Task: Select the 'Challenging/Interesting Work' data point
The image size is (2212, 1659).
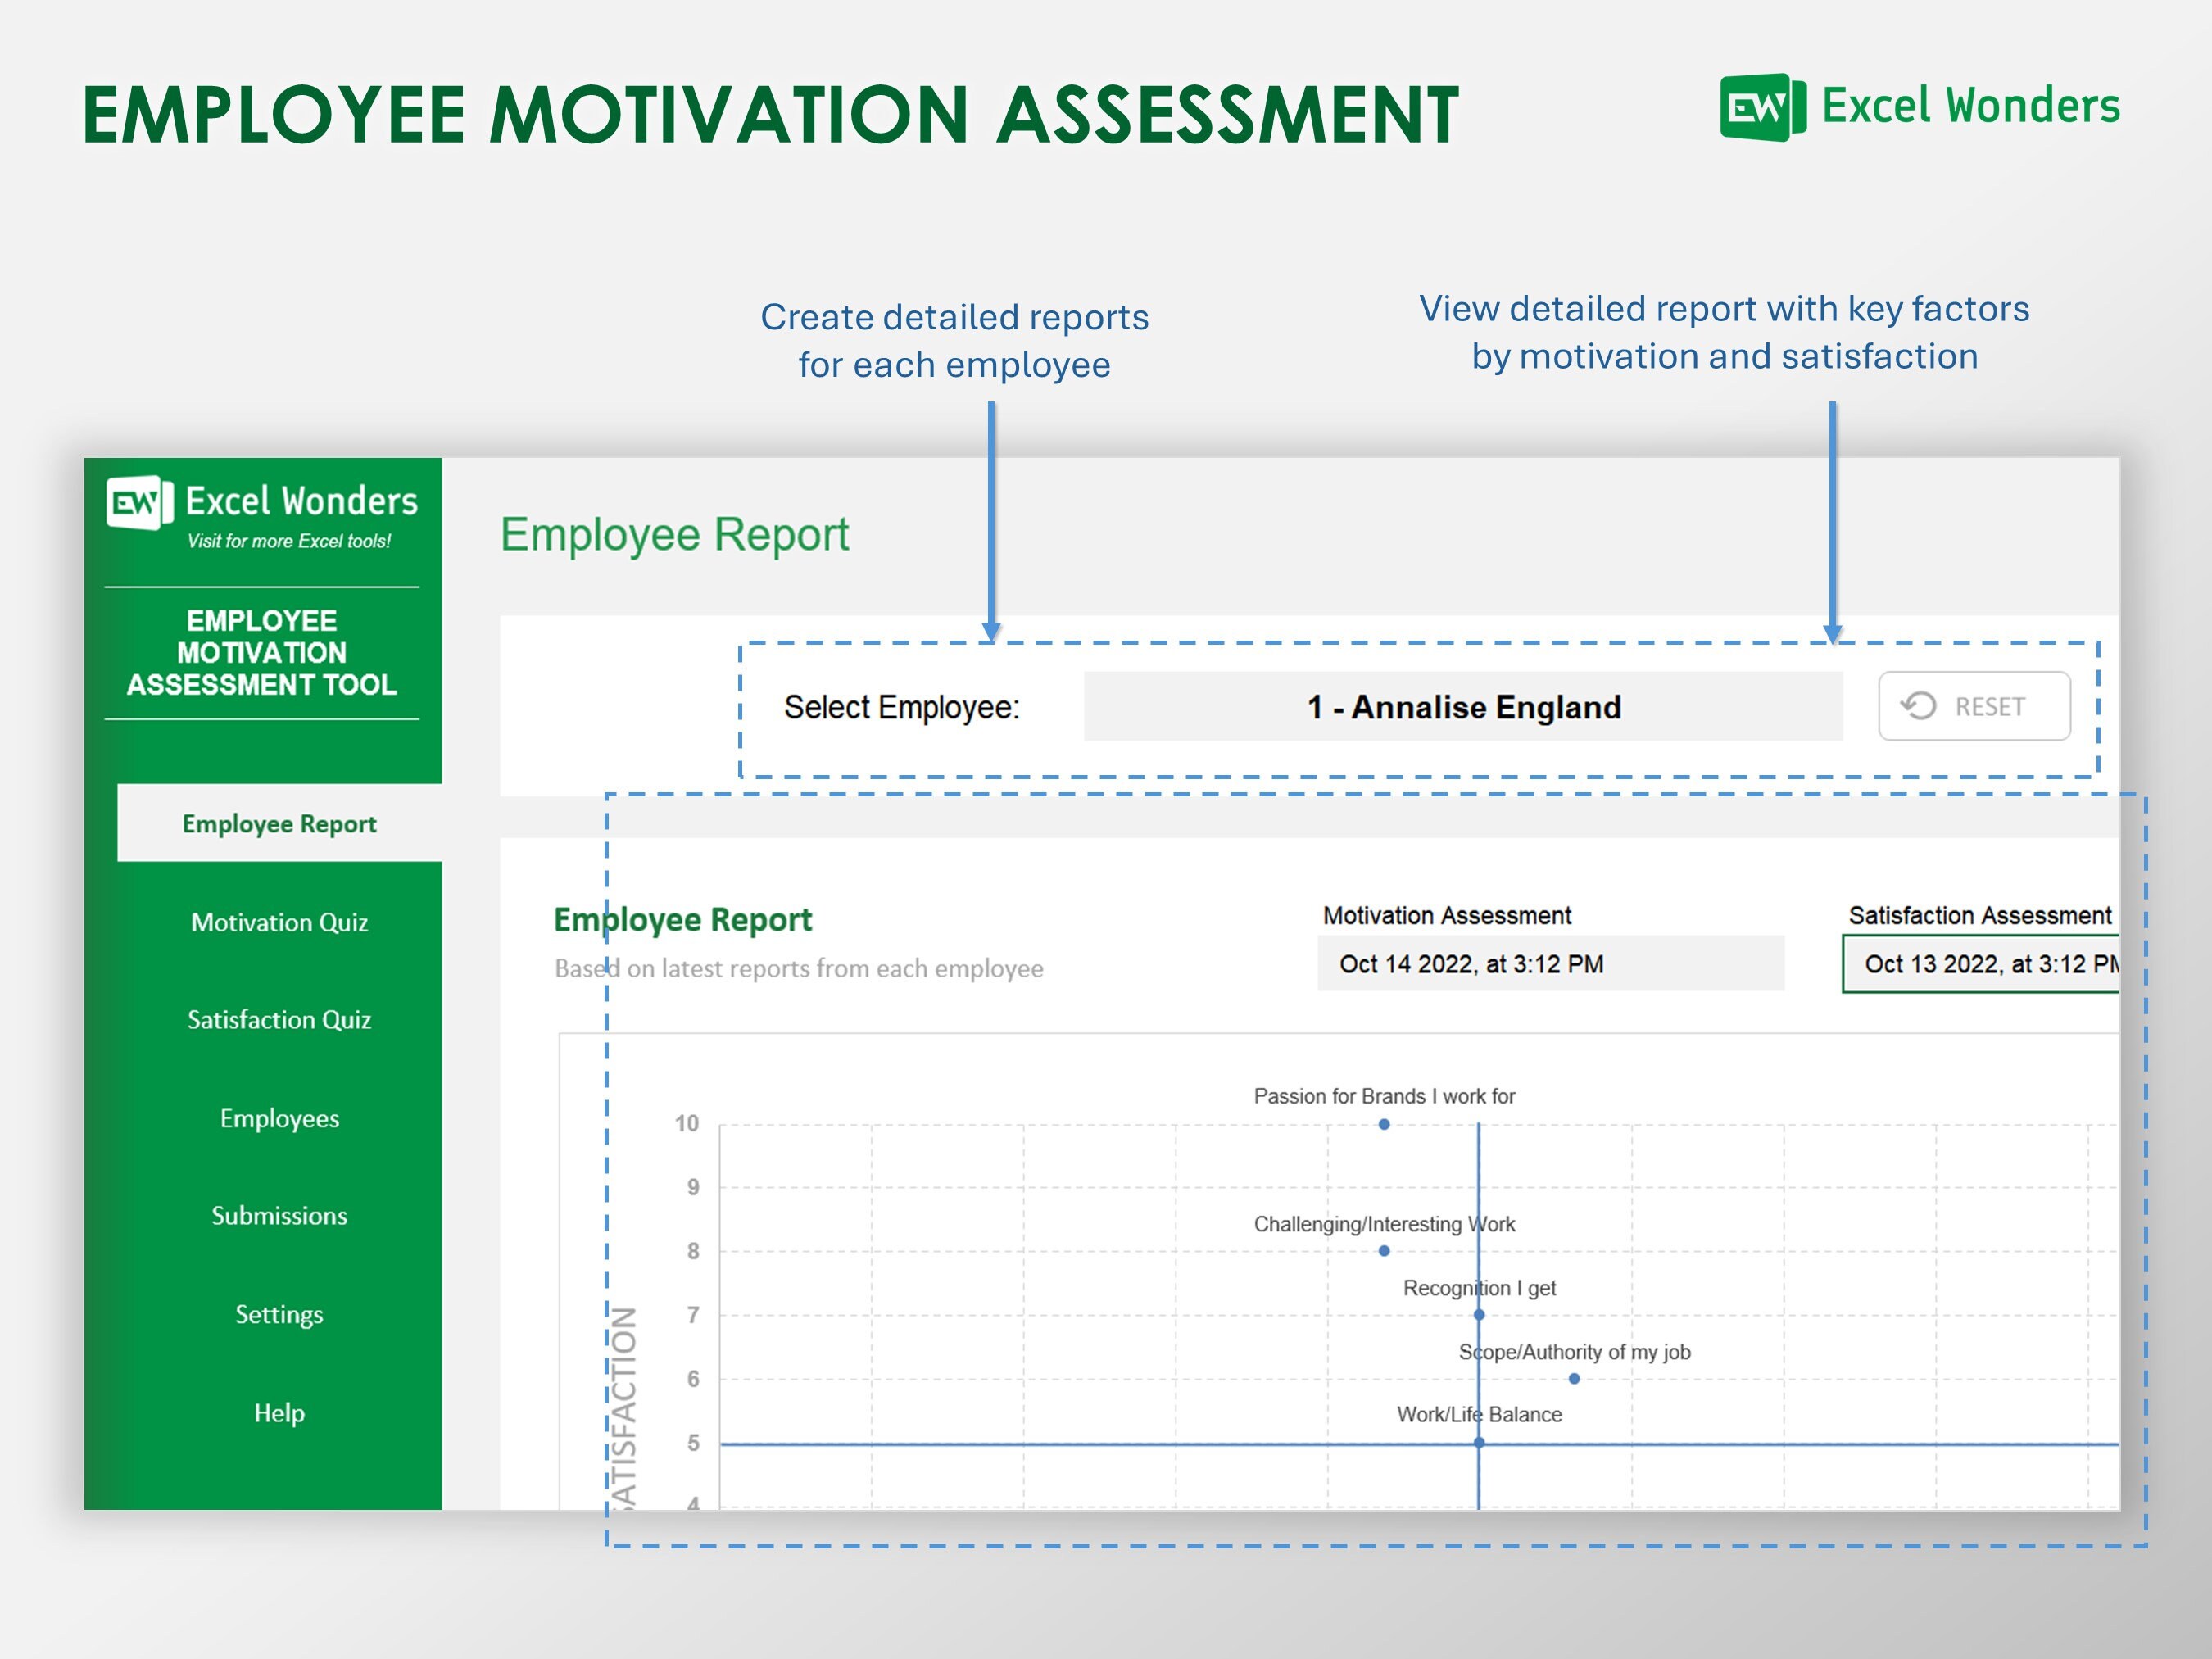Action: [1384, 1249]
